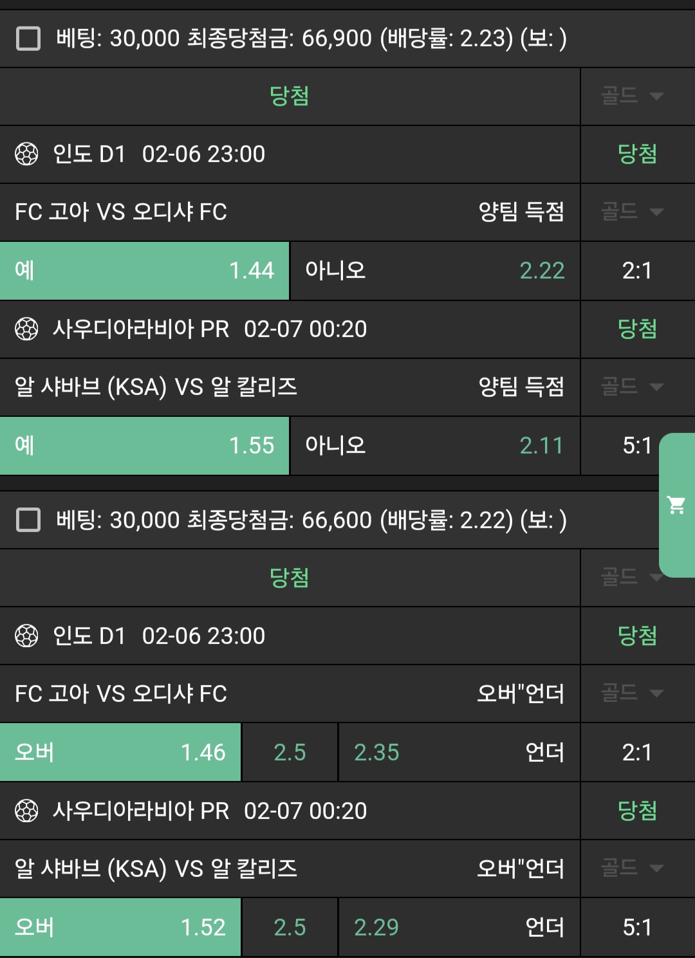The image size is (695, 958).
Task: Click soccer ball icon beside 사우디아라비아 PR in 66,900 bet
Action: 26,329
